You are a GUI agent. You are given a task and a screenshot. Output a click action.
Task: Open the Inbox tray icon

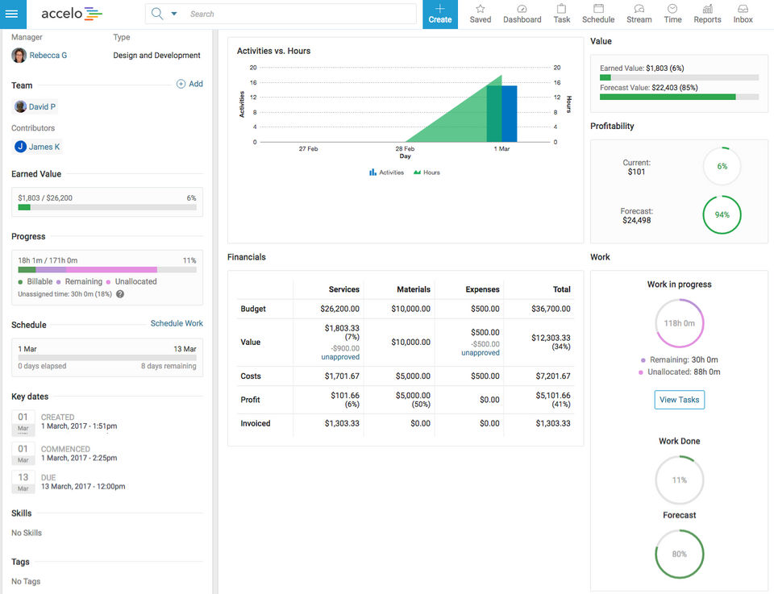[743, 14]
